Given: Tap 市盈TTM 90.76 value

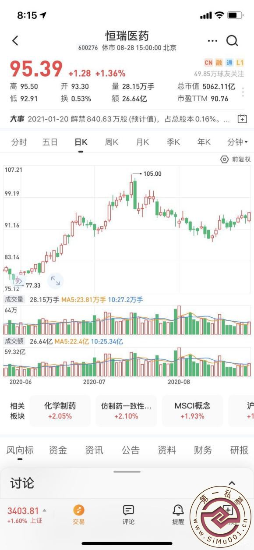Looking at the screenshot, I should tap(203, 99).
